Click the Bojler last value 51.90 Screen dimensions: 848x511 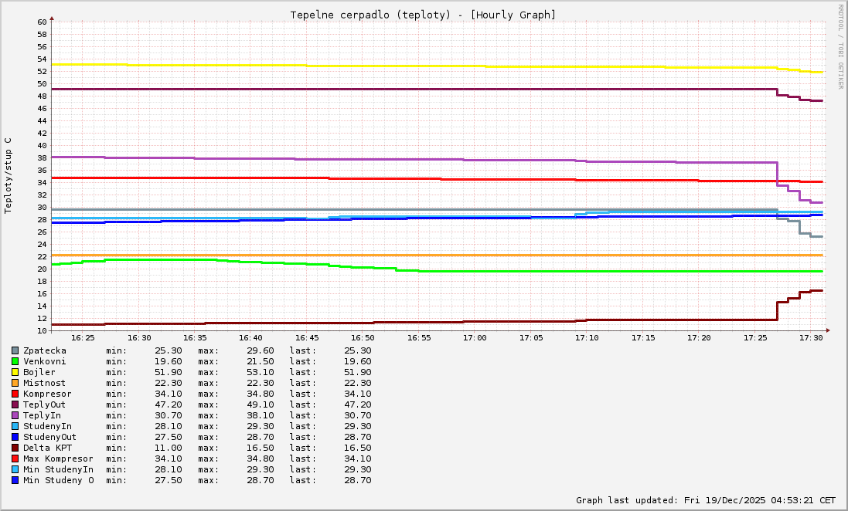point(357,372)
